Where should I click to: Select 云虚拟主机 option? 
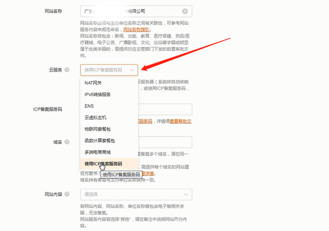click(x=95, y=117)
